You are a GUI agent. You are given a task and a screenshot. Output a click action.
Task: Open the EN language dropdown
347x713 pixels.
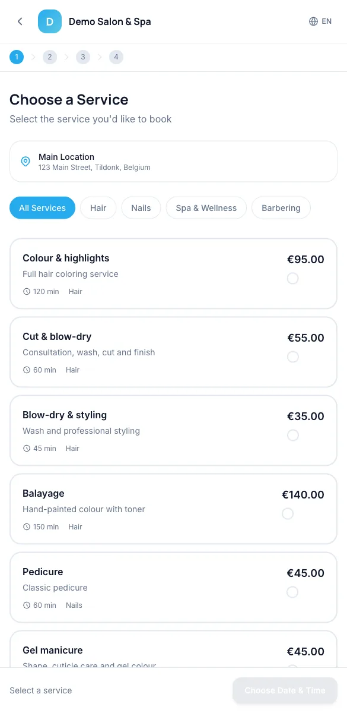(x=320, y=21)
